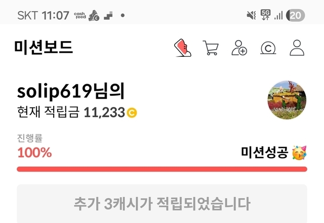324x223 pixels.
Task: Tap the gold coin next to 11,233
Action: pos(132,113)
